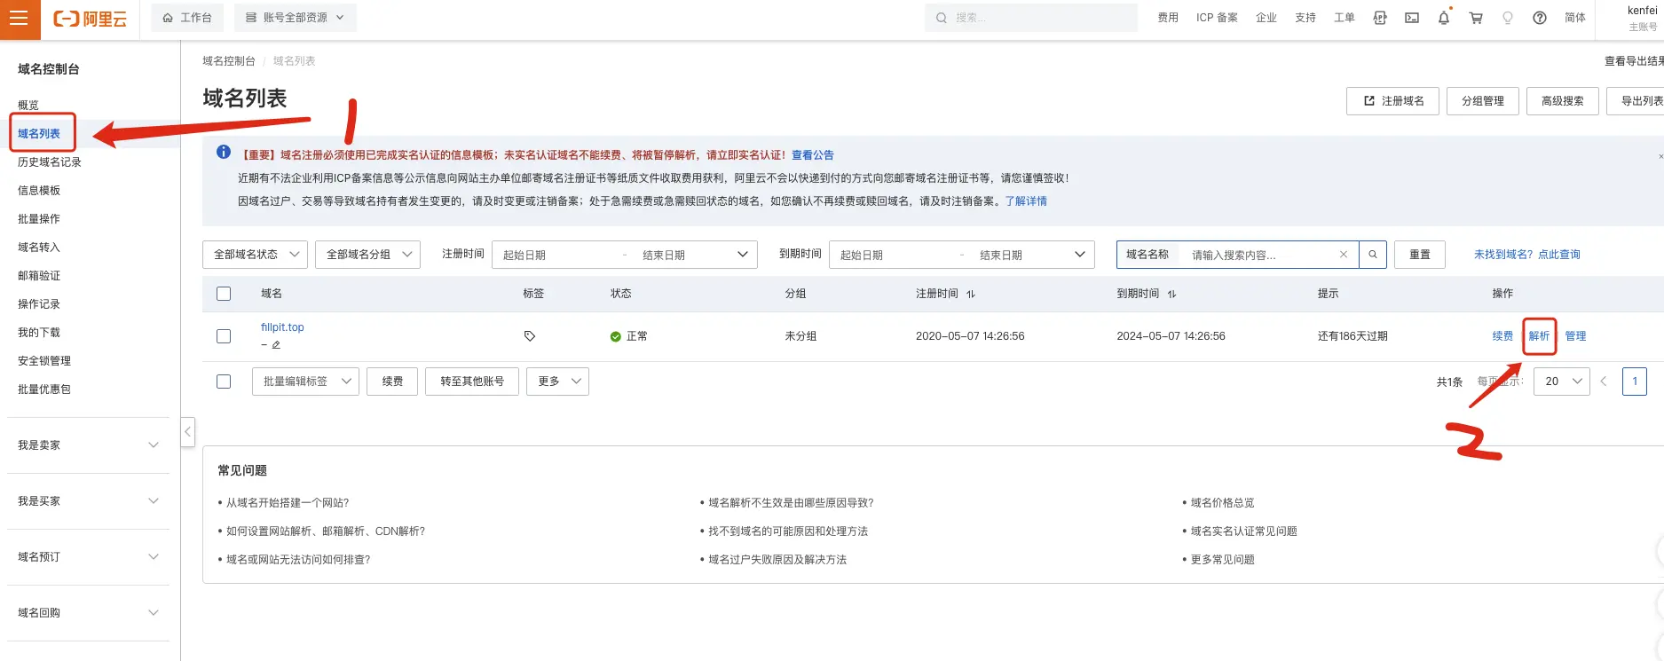1664x661 pixels.
Task: Open 安全锁管理 in the sidebar
Action: pyautogui.click(x=44, y=361)
